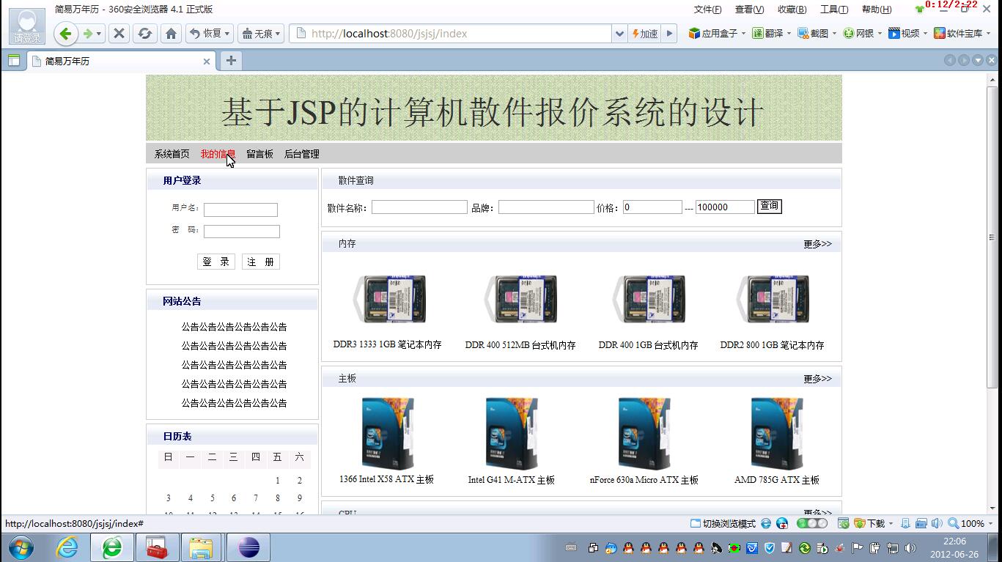1002x562 pixels.
Task: Close the 简易万年历 tab
Action: click(x=207, y=62)
